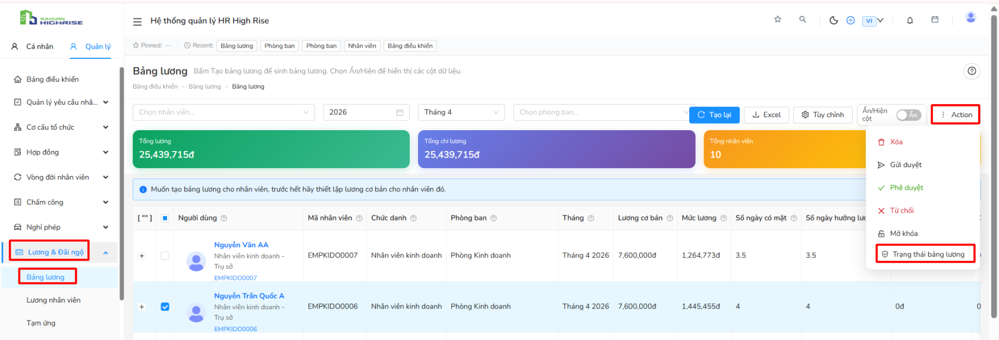Click info icon beside Phòng ban column

[x=494, y=218]
